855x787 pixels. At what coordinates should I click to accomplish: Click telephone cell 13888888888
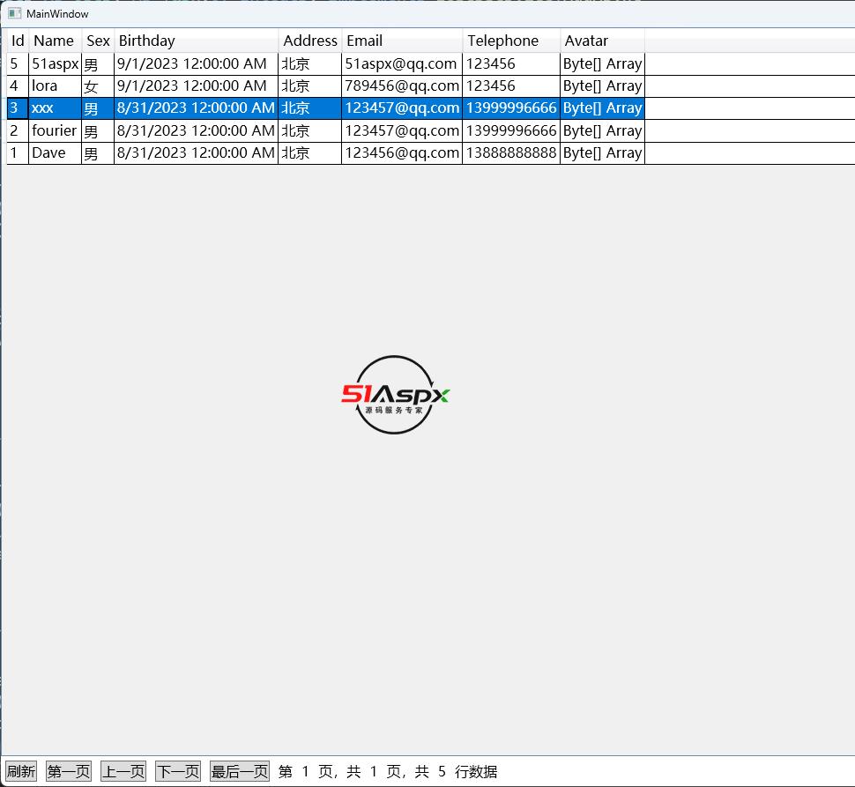pos(510,152)
